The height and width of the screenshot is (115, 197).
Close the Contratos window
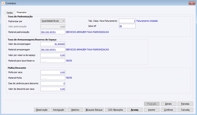pyautogui.click(x=192, y=3)
